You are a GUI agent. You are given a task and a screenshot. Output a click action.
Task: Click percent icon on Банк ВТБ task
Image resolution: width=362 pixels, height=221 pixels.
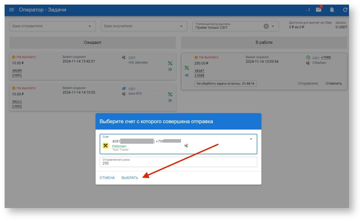(x=170, y=94)
